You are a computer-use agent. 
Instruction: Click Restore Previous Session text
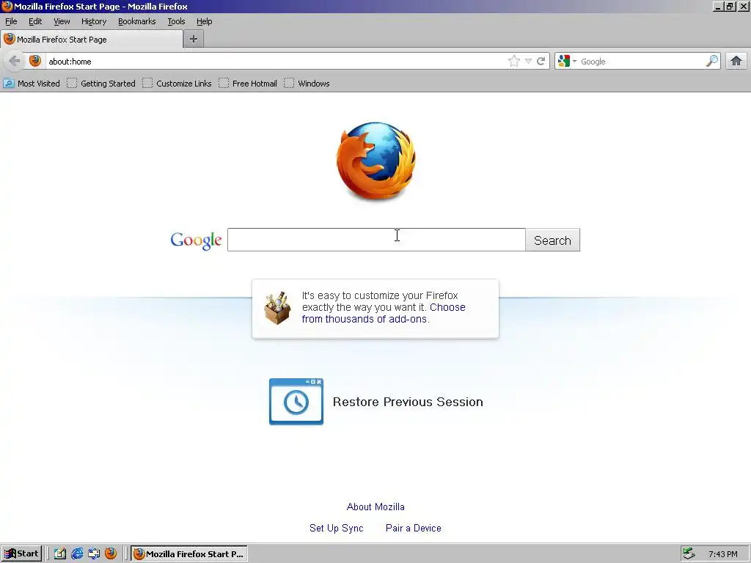(x=408, y=402)
